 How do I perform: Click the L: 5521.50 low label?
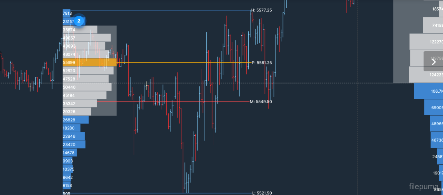tap(262, 193)
